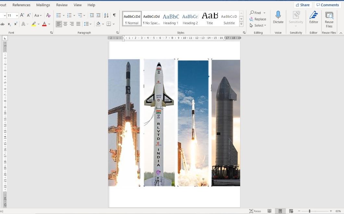Toggle strikethrough formatting
Viewport: 344px width, 214px height.
2,24
